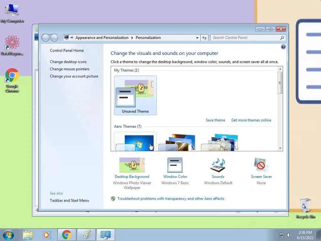Click the Forward navigation arrow
This screenshot has height=241, width=321.
pos(54,38)
